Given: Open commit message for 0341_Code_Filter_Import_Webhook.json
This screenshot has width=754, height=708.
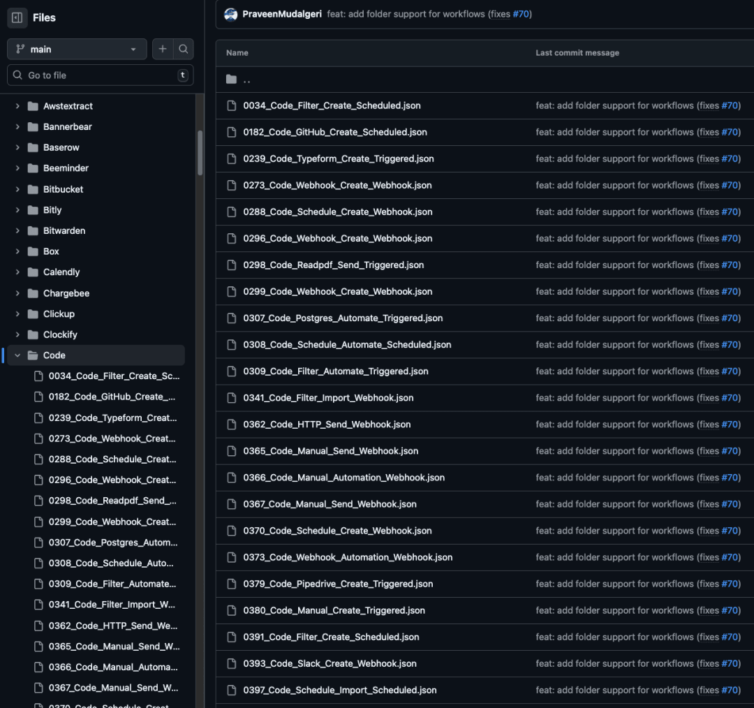Looking at the screenshot, I should (x=638, y=398).
